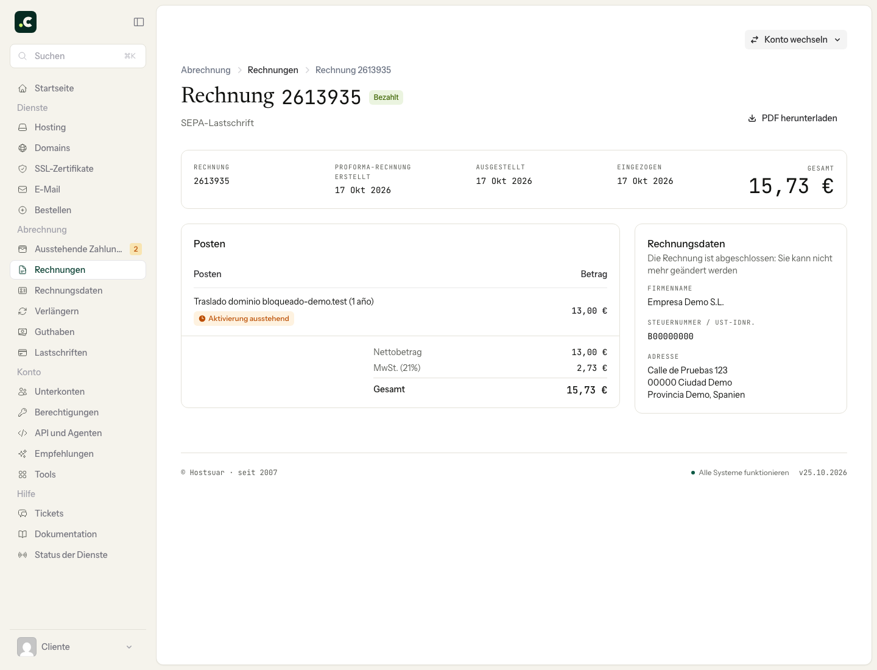Screen dimensions: 877x670
Task: Click the Dokumentation book icon
Action: [23, 534]
